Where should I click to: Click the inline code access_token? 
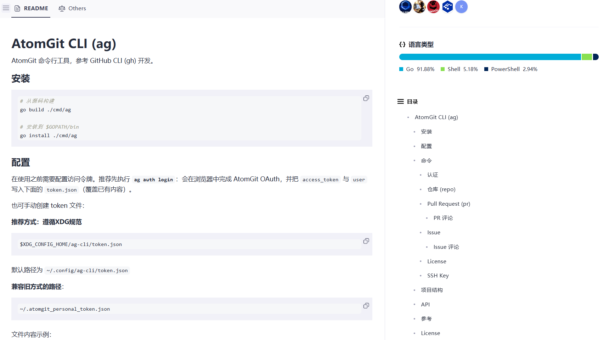[320, 180]
